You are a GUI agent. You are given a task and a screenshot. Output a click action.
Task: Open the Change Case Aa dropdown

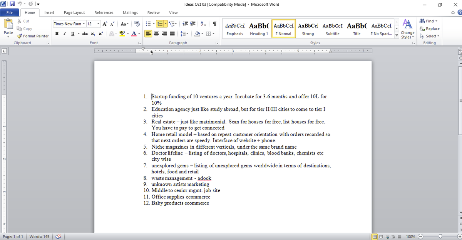coord(124,23)
